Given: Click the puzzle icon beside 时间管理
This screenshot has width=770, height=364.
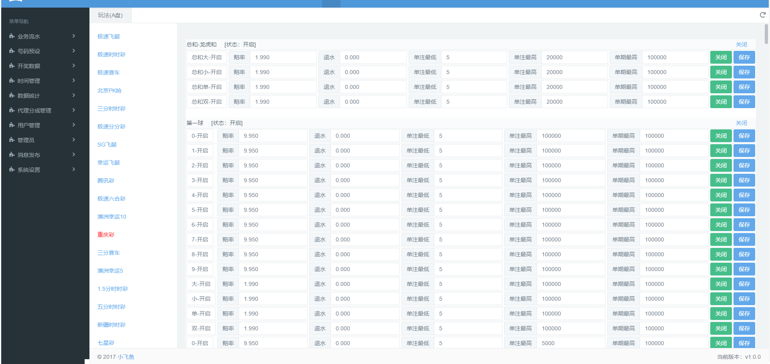Looking at the screenshot, I should coord(12,80).
